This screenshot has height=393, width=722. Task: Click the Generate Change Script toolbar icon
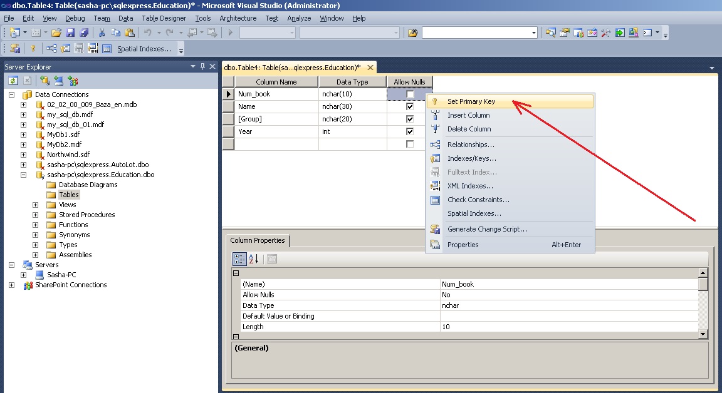click(x=15, y=48)
